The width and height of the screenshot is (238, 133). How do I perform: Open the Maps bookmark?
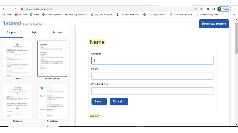pyautogui.click(x=35, y=15)
